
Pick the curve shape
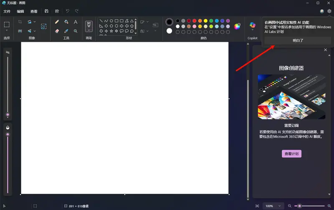click(x=106, y=21)
